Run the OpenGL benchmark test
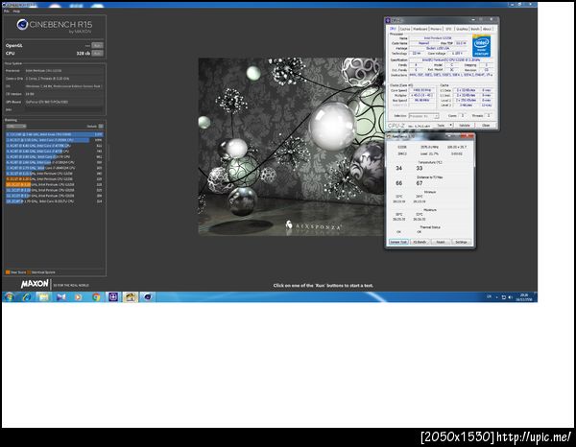The height and width of the screenshot is (447, 576). [x=97, y=45]
